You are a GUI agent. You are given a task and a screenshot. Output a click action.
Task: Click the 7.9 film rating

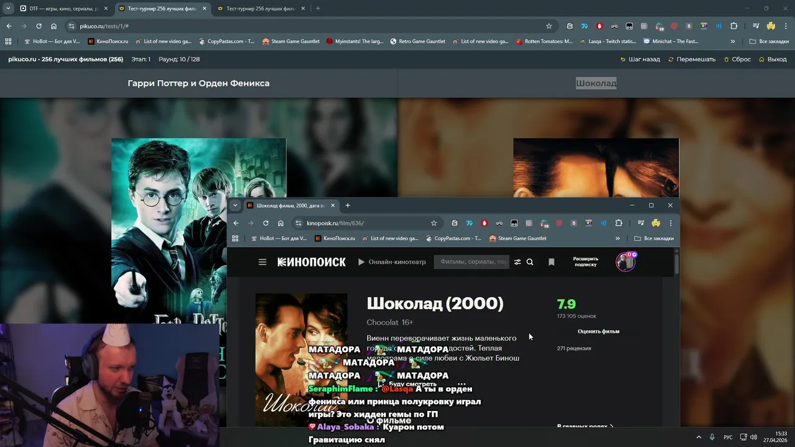566,304
